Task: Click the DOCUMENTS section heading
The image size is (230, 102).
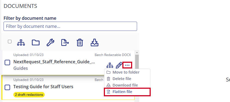Action: pyautogui.click(x=20, y=6)
